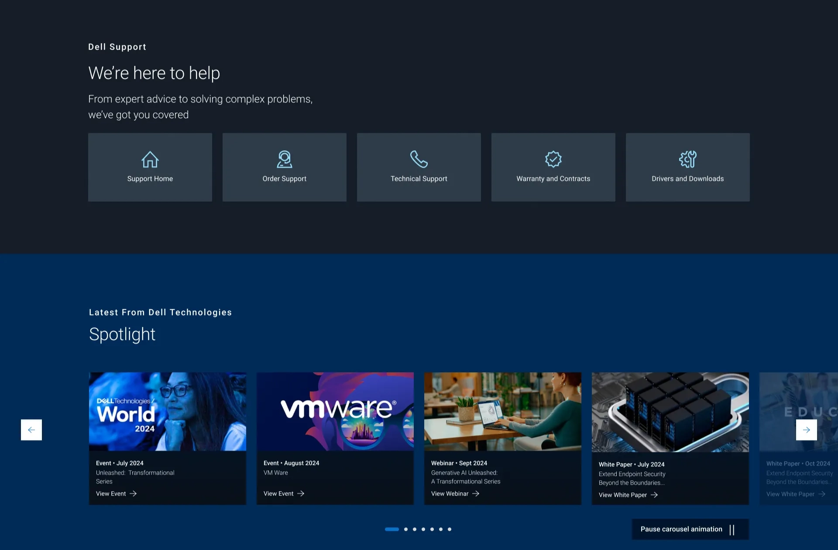Screen dimensions: 838x550
Task: Click the Warranty and Contracts badge icon
Action: pos(553,159)
